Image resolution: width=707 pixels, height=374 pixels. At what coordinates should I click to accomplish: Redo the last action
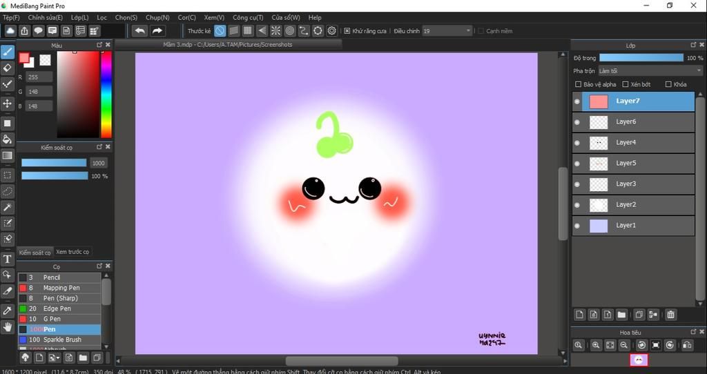coord(157,30)
